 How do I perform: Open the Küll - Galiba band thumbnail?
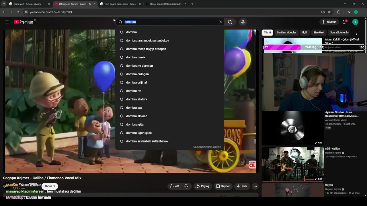pyautogui.click(x=293, y=164)
